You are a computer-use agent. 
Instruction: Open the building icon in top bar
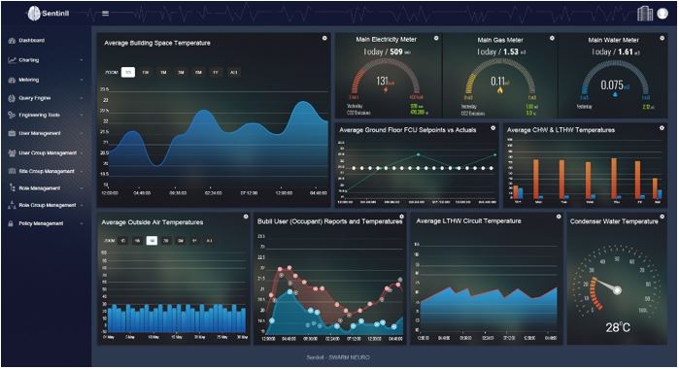(x=645, y=14)
